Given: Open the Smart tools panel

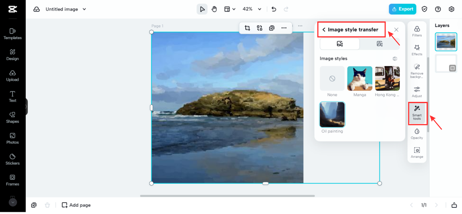Looking at the screenshot, I should tap(417, 113).
